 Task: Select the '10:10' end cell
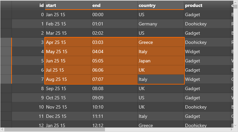[x=114, y=107]
